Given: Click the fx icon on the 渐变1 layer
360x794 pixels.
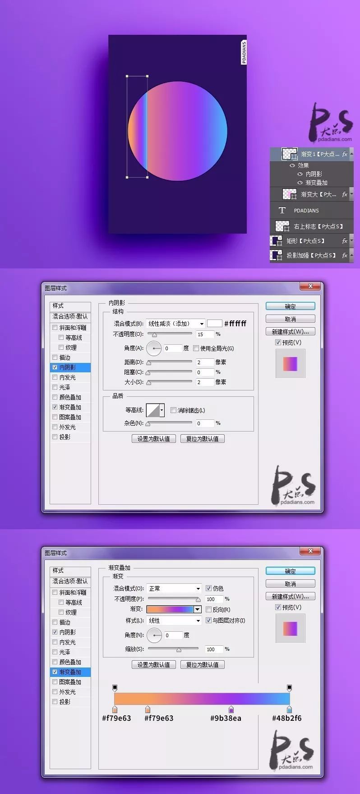Looking at the screenshot, I should (x=345, y=154).
